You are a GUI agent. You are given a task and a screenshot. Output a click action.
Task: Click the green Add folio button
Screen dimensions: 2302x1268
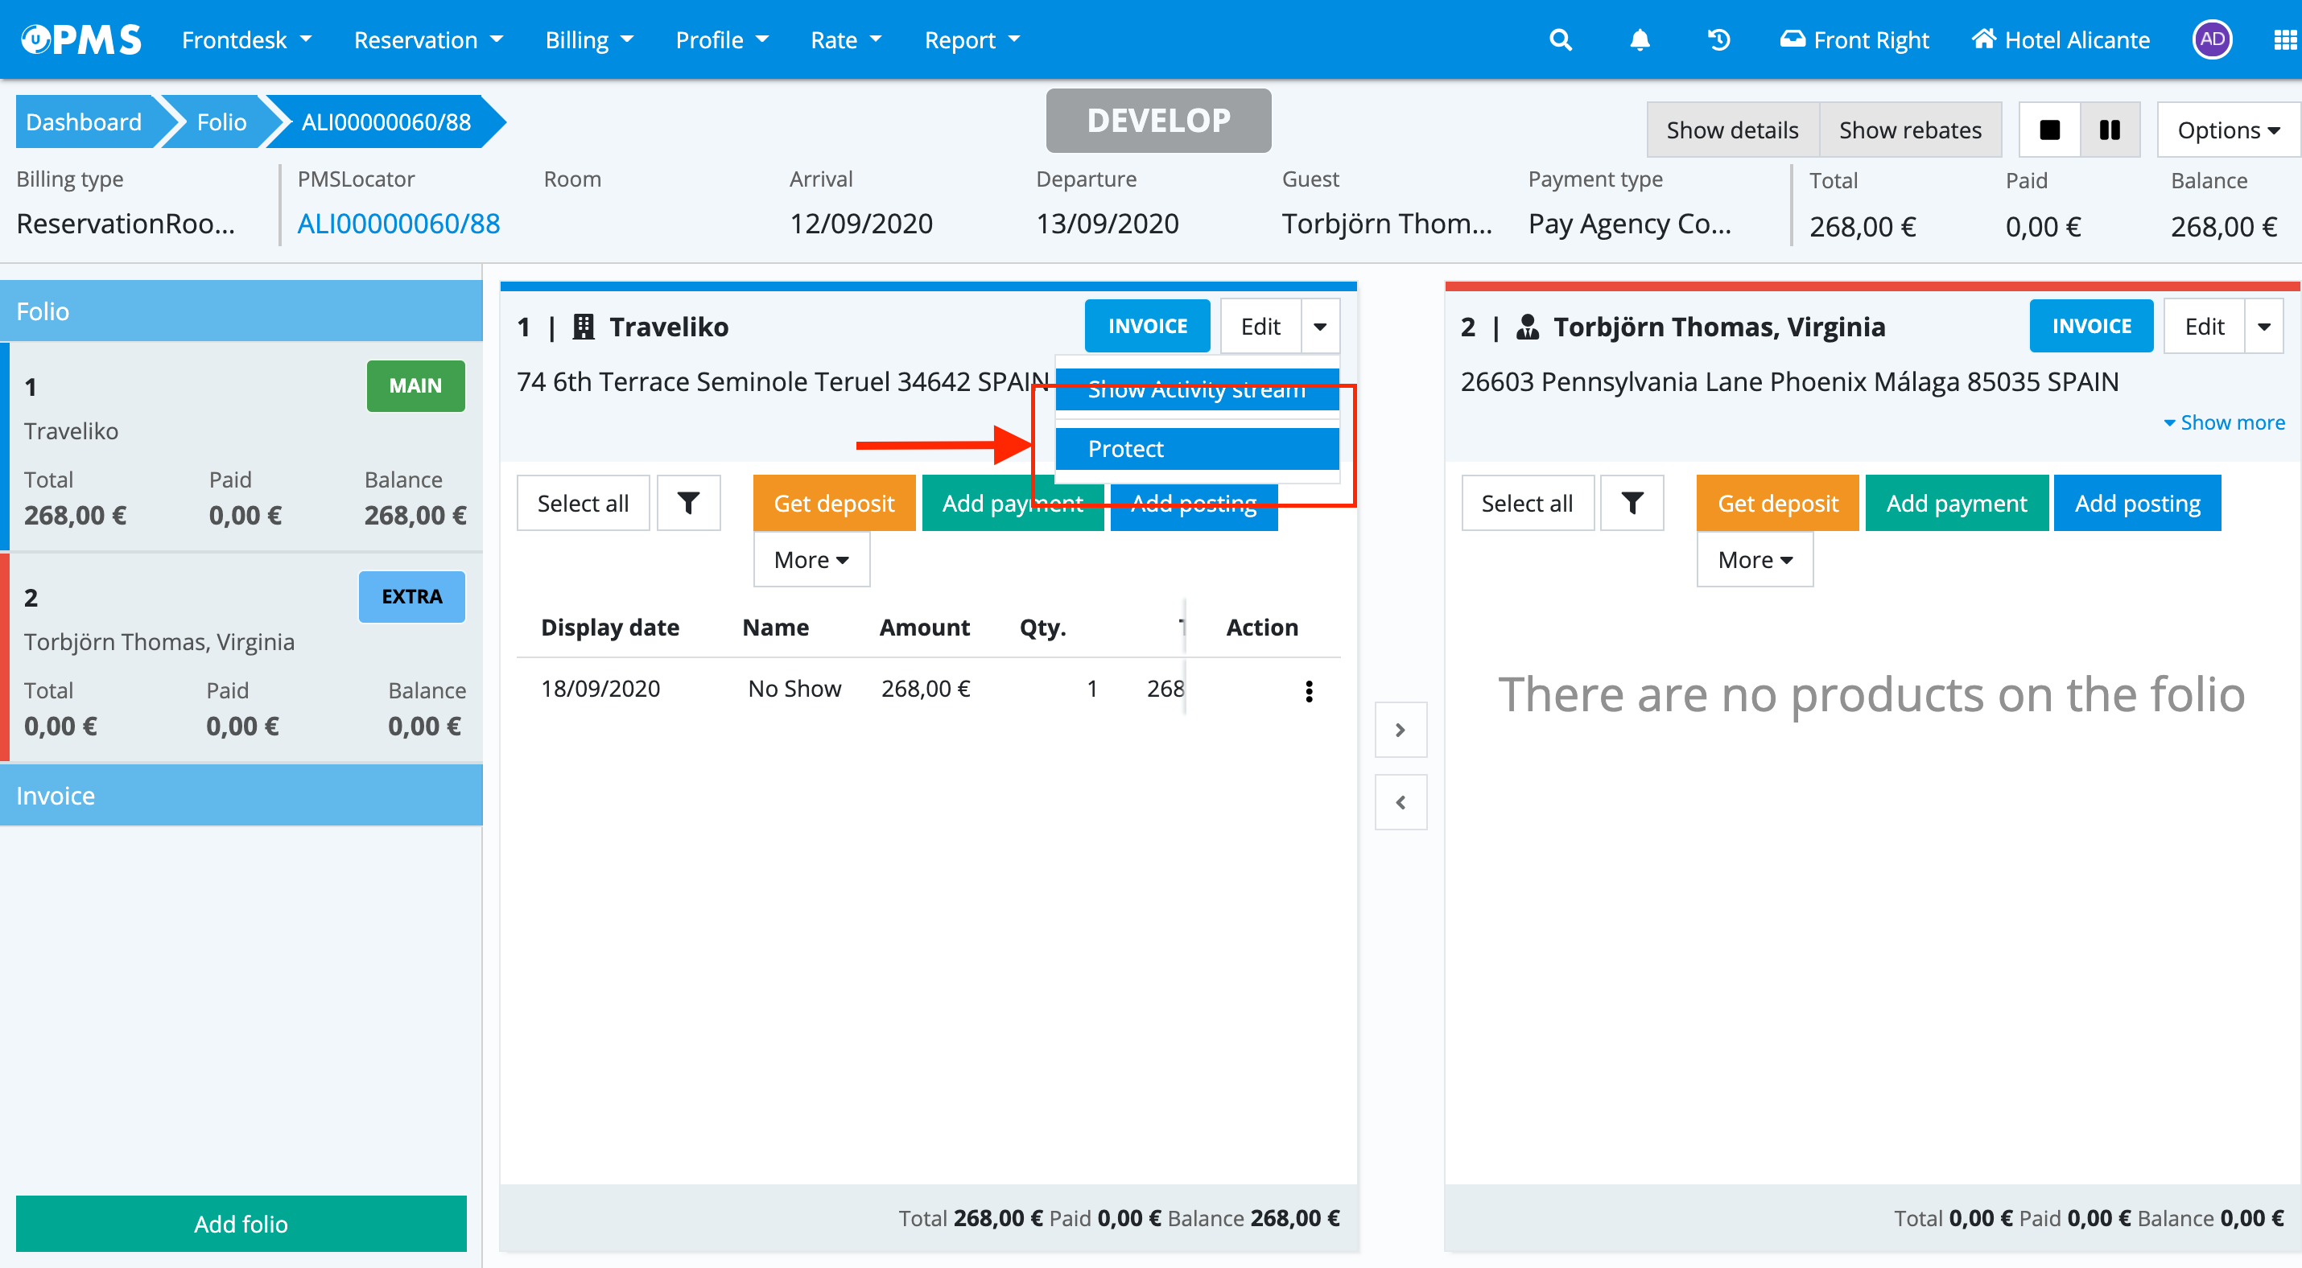pos(241,1224)
